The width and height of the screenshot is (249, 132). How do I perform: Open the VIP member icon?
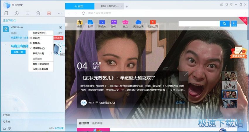click(x=49, y=13)
